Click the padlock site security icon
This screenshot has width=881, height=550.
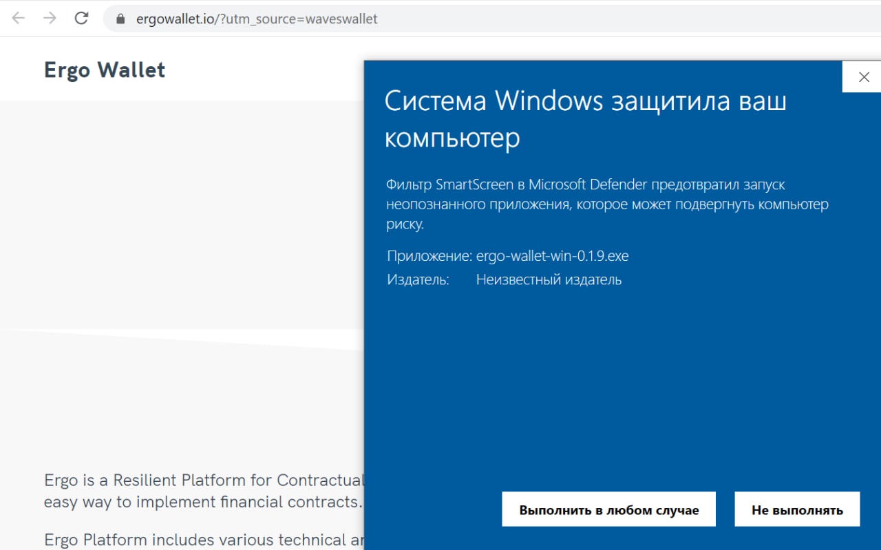120,19
